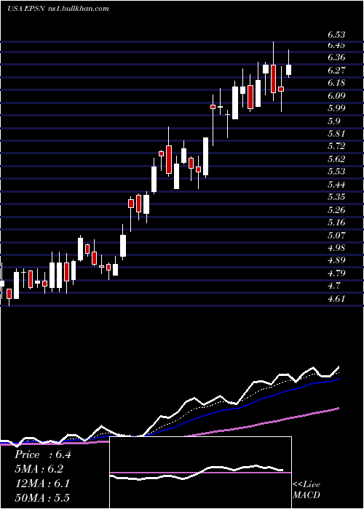The height and width of the screenshot is (509, 364).
Task: Click the 5.72 price axis label
Action: (x=336, y=146)
